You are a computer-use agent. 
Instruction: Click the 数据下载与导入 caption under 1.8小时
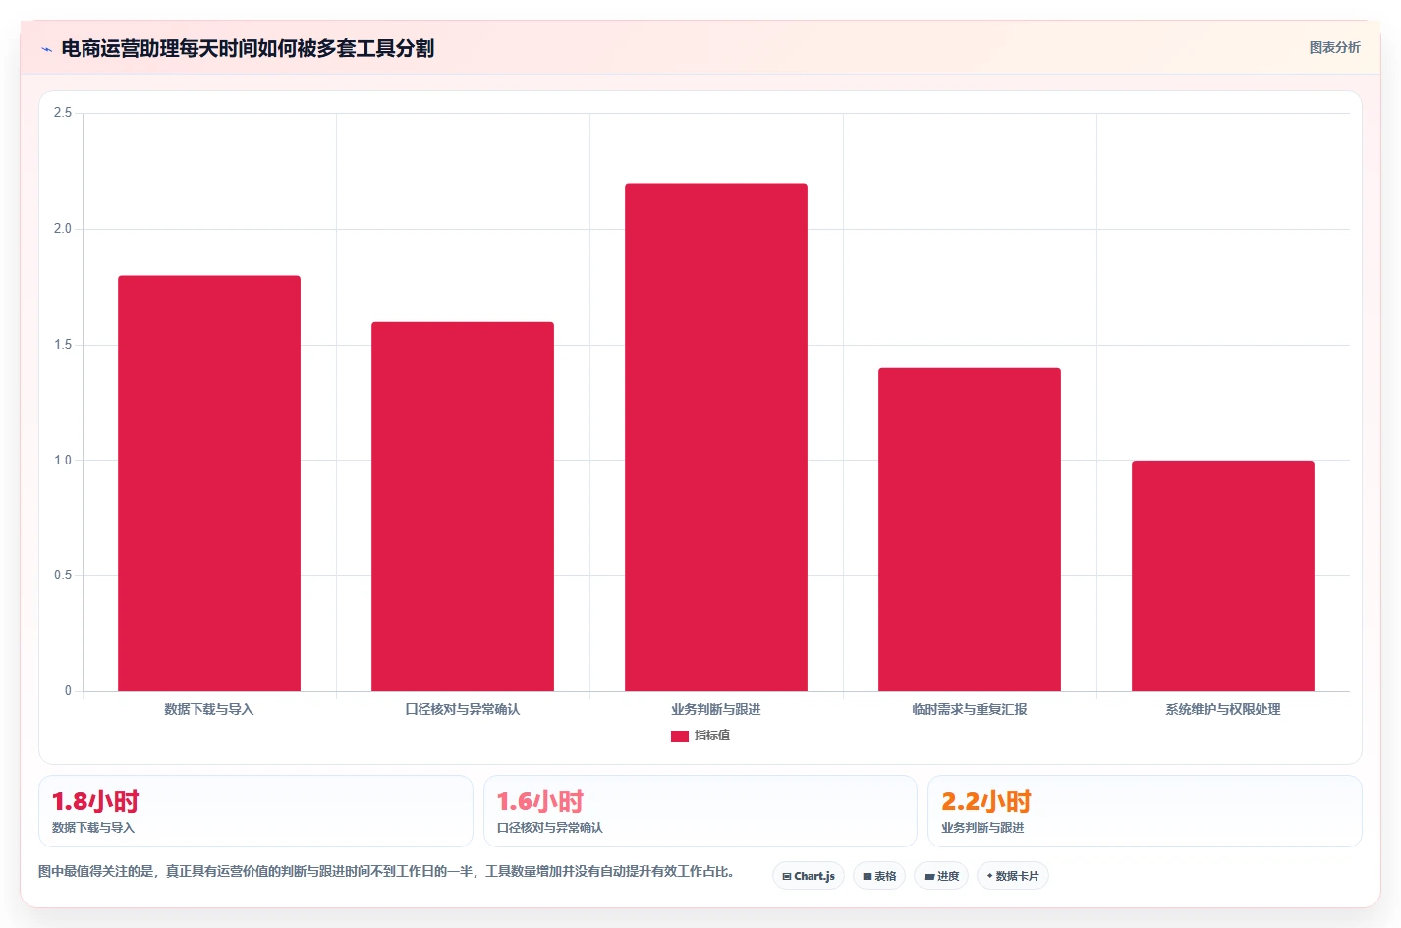coord(93,828)
